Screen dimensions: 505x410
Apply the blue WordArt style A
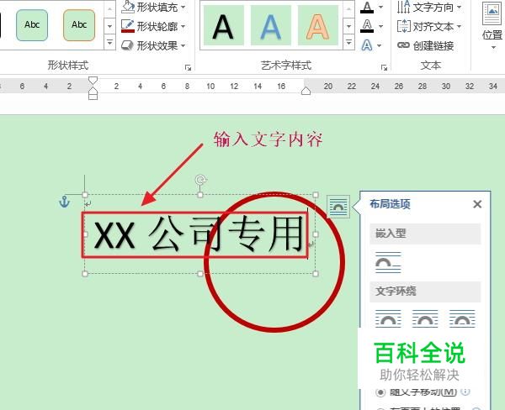click(270, 26)
